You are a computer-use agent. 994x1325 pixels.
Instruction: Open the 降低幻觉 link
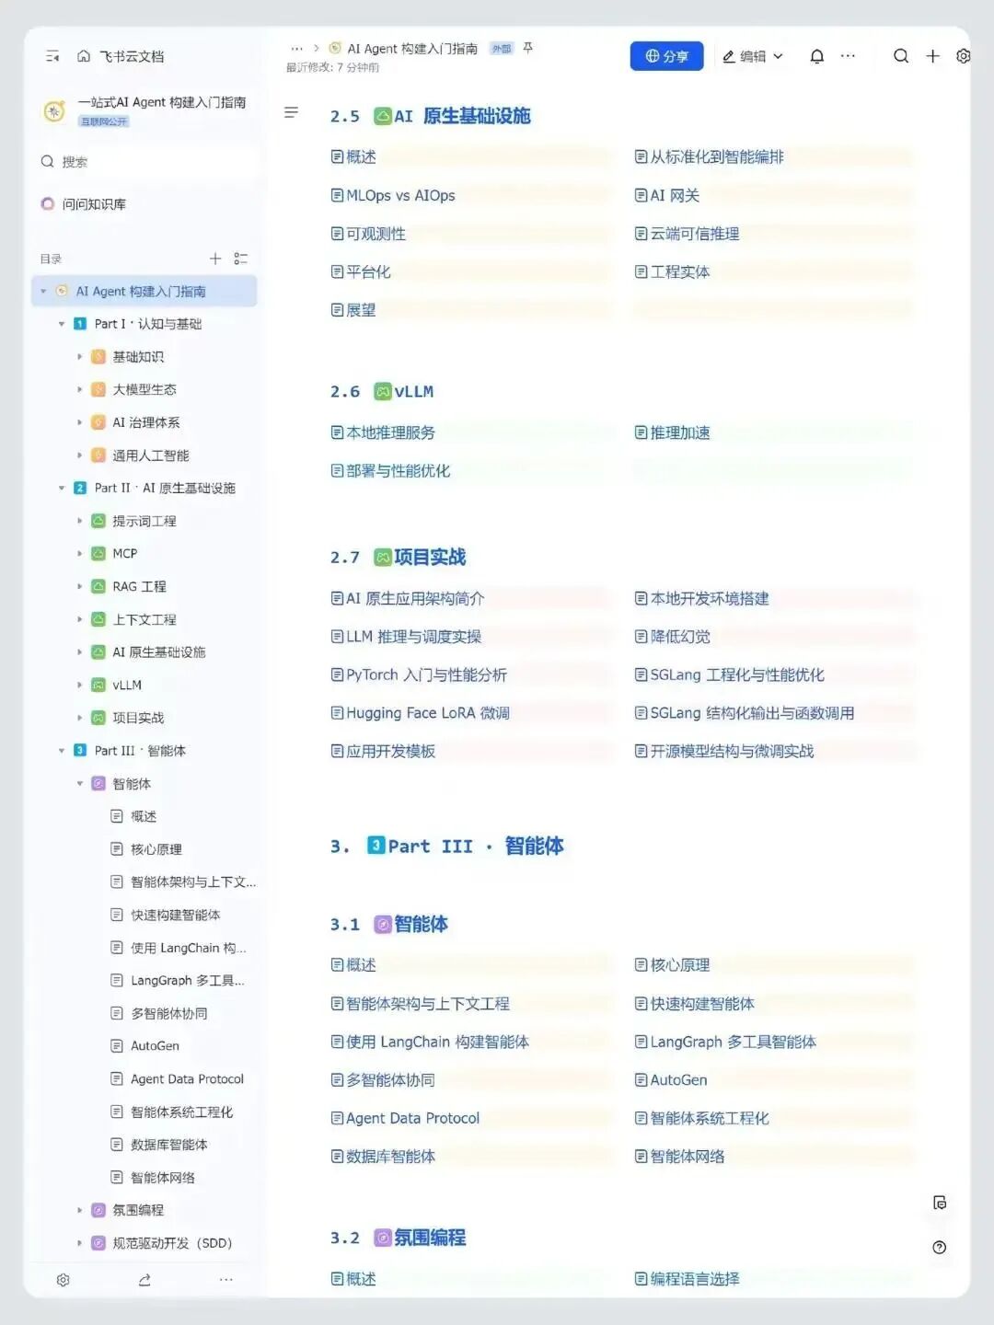tap(680, 637)
